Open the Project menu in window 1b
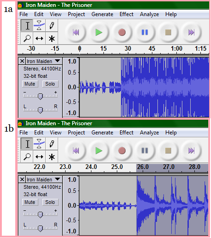211x238 pixels. point(76,133)
